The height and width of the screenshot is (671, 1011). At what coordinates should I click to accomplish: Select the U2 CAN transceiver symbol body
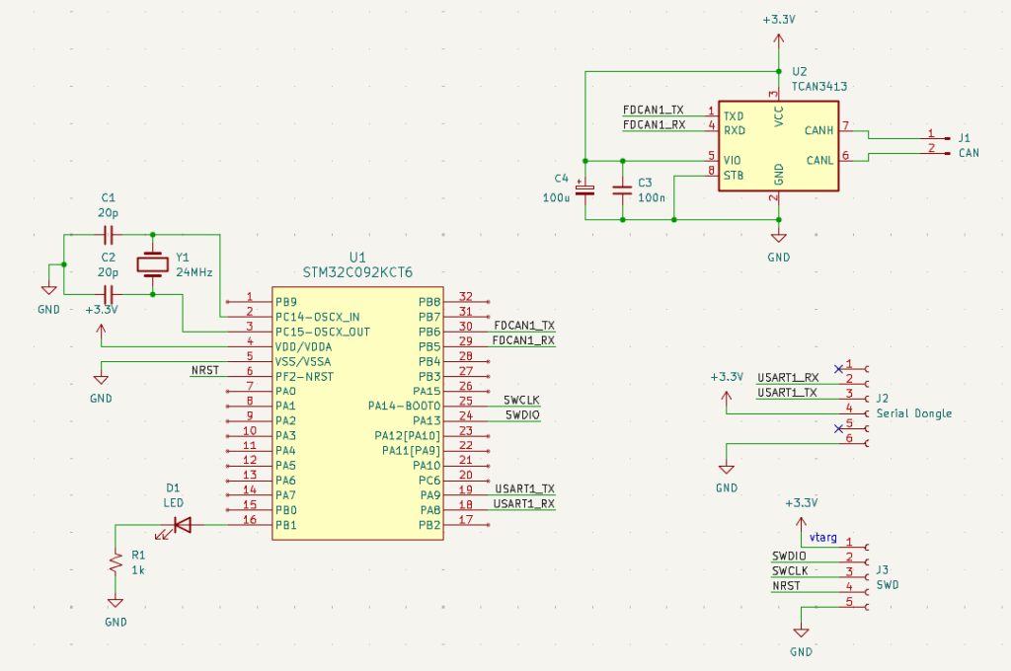click(x=779, y=146)
